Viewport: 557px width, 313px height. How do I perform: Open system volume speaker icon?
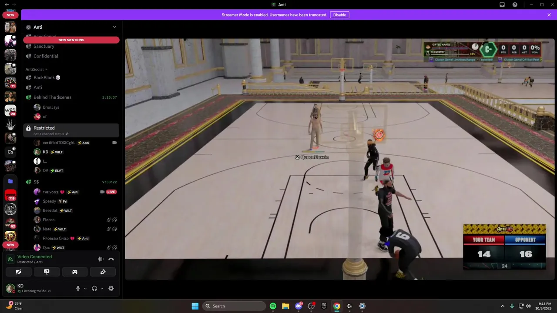(x=528, y=306)
